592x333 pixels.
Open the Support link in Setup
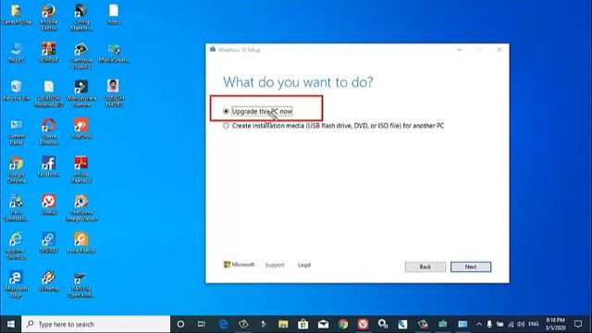click(275, 265)
